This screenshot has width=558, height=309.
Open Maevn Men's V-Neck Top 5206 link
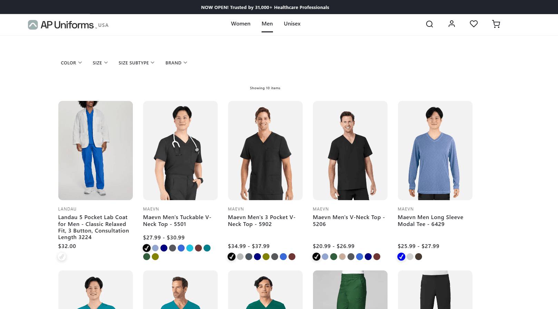[349, 221]
